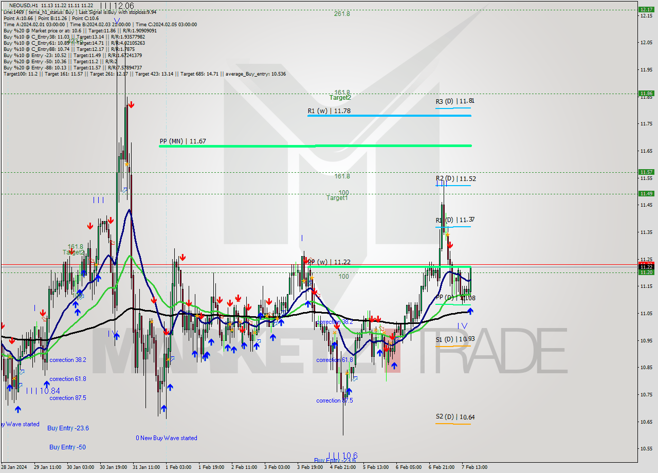The width and height of the screenshot is (658, 473).
Task: Click the | | | 10.6 wave label
Action: (342, 456)
